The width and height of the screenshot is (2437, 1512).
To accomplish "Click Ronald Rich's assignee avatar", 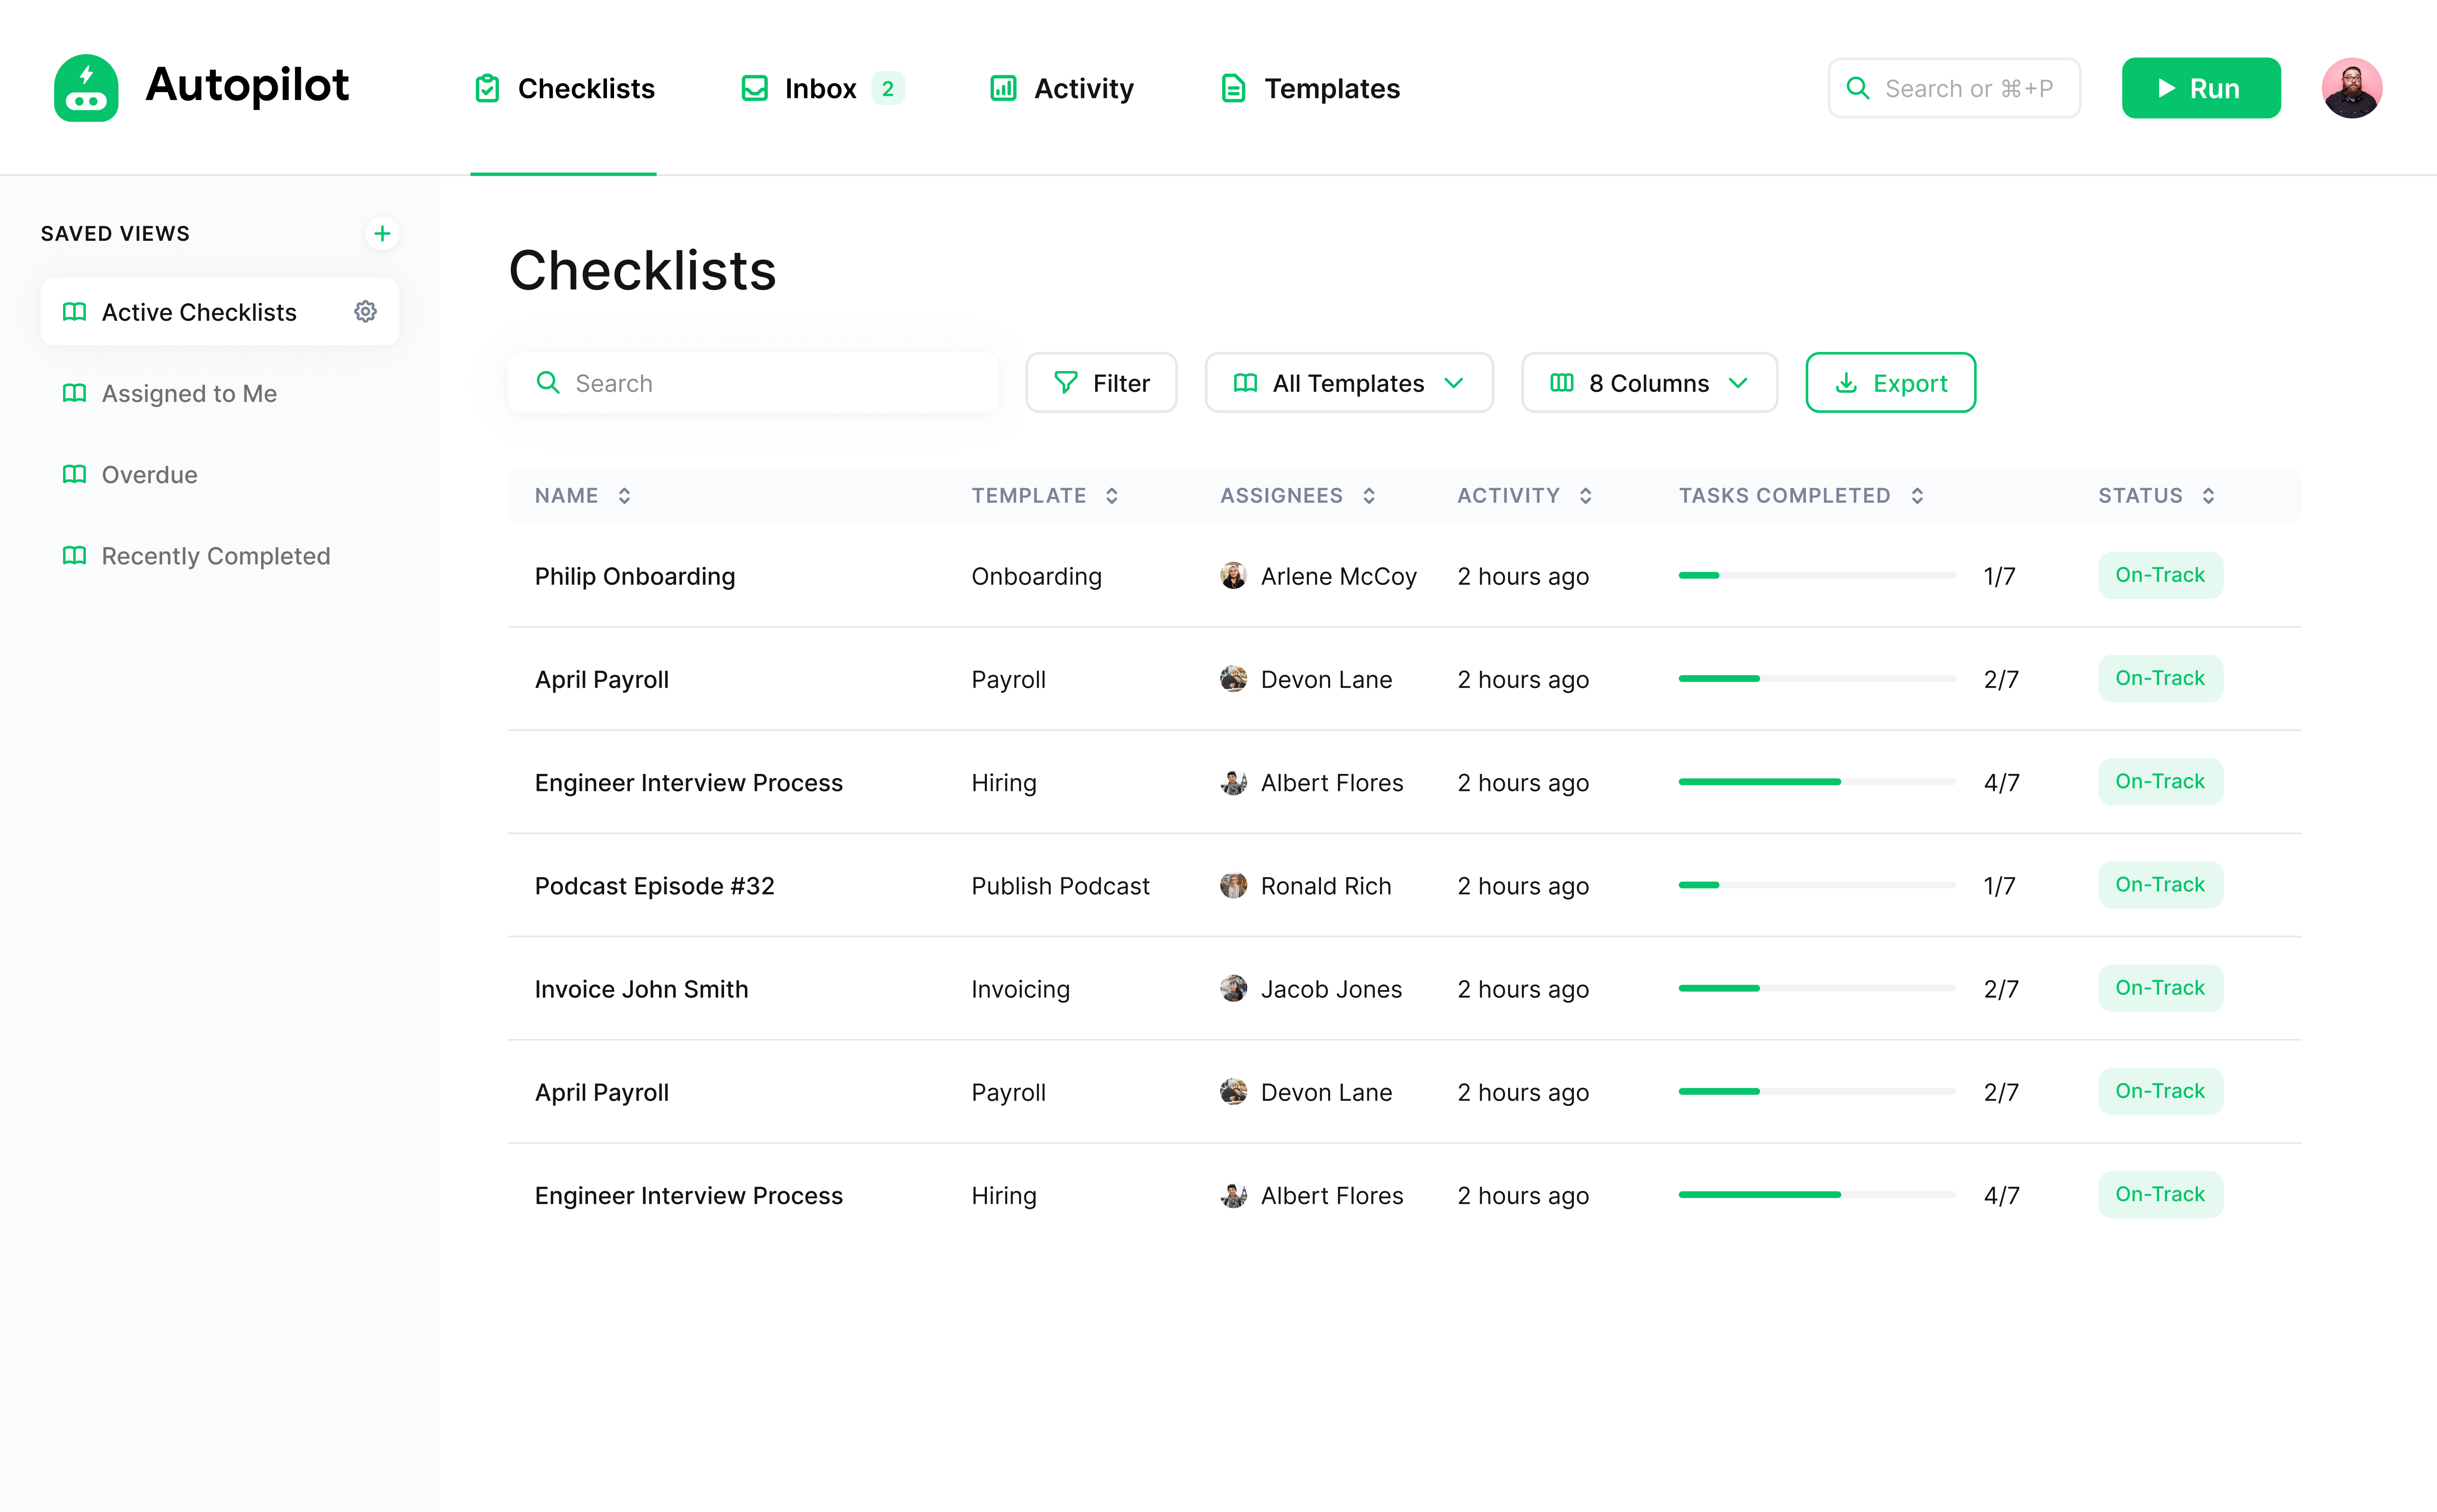I will point(1233,886).
